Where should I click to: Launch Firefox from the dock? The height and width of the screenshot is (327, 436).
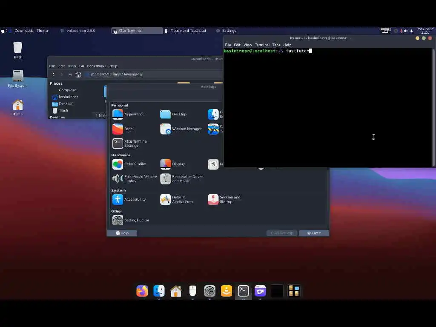pos(142,291)
